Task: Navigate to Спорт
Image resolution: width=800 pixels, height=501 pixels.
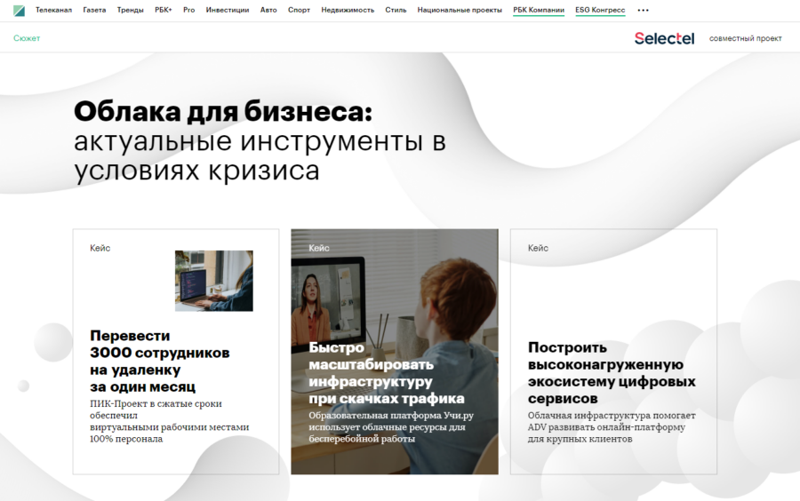Action: pyautogui.click(x=299, y=10)
